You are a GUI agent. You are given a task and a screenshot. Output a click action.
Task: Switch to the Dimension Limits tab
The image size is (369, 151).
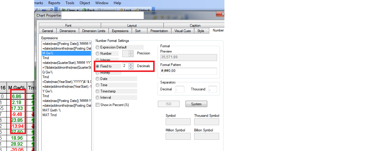tap(94, 31)
